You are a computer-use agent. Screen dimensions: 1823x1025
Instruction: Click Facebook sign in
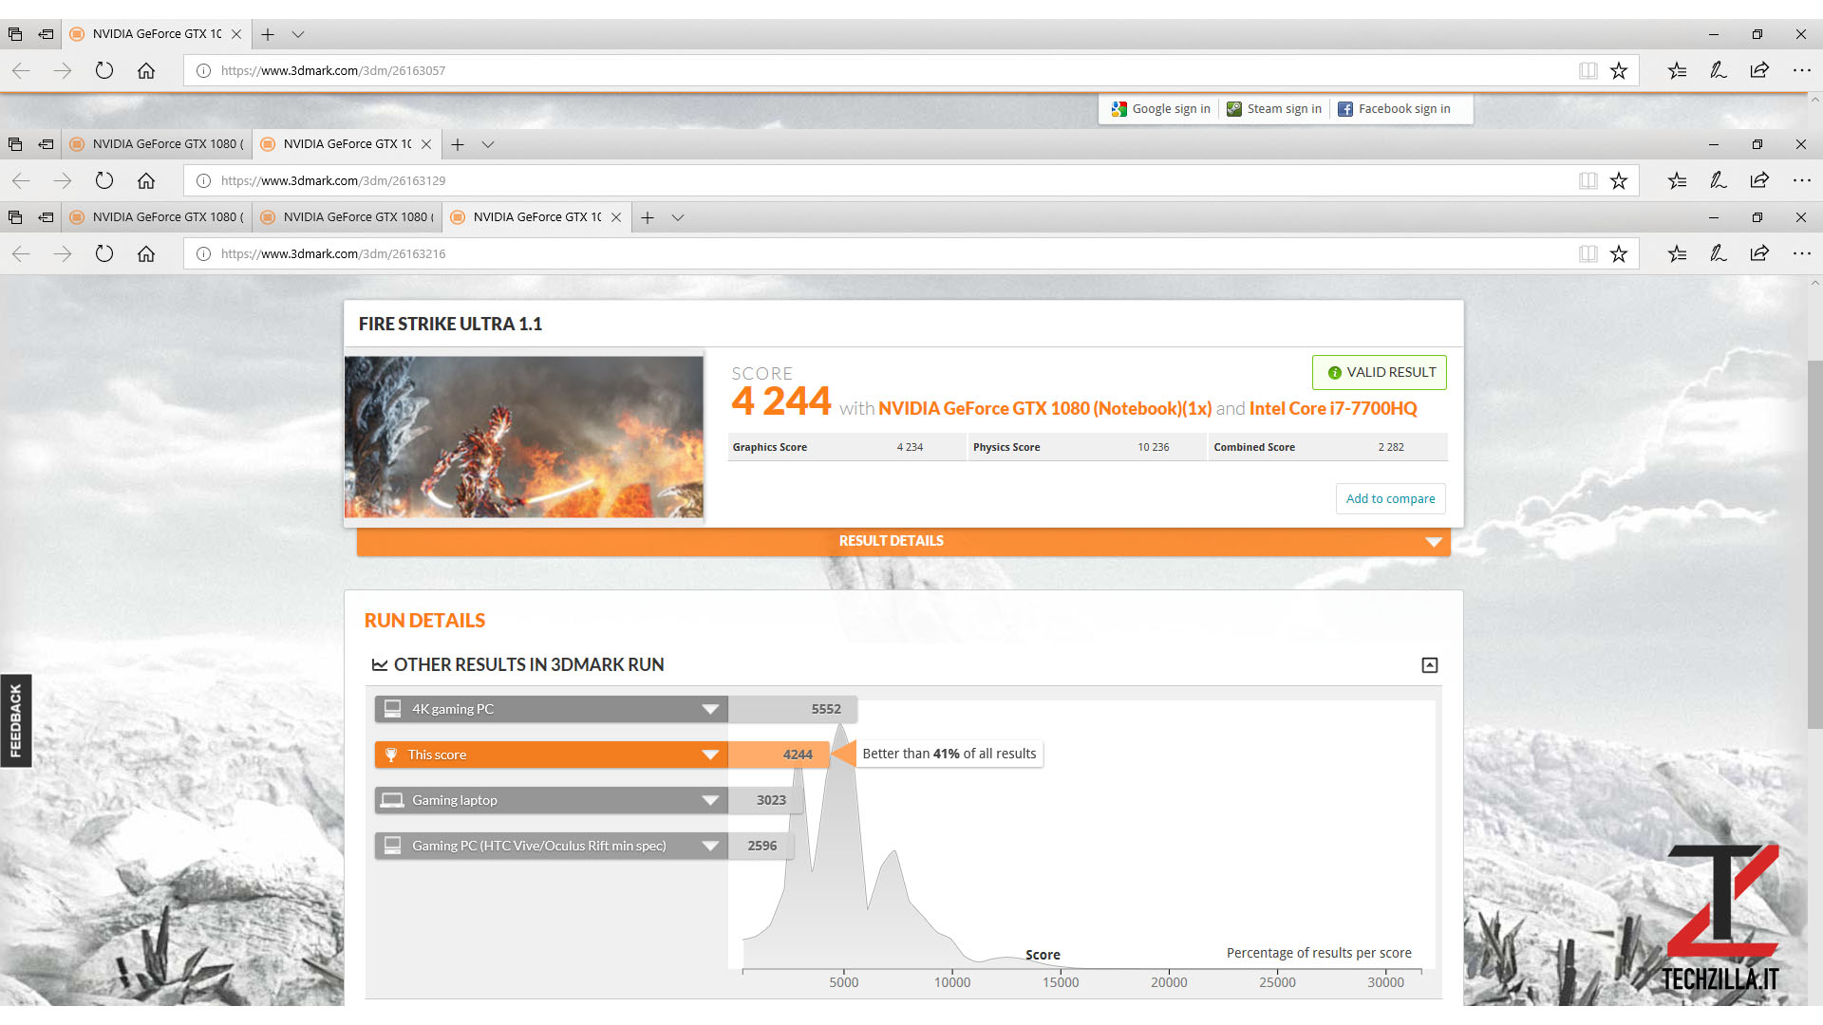pyautogui.click(x=1394, y=109)
